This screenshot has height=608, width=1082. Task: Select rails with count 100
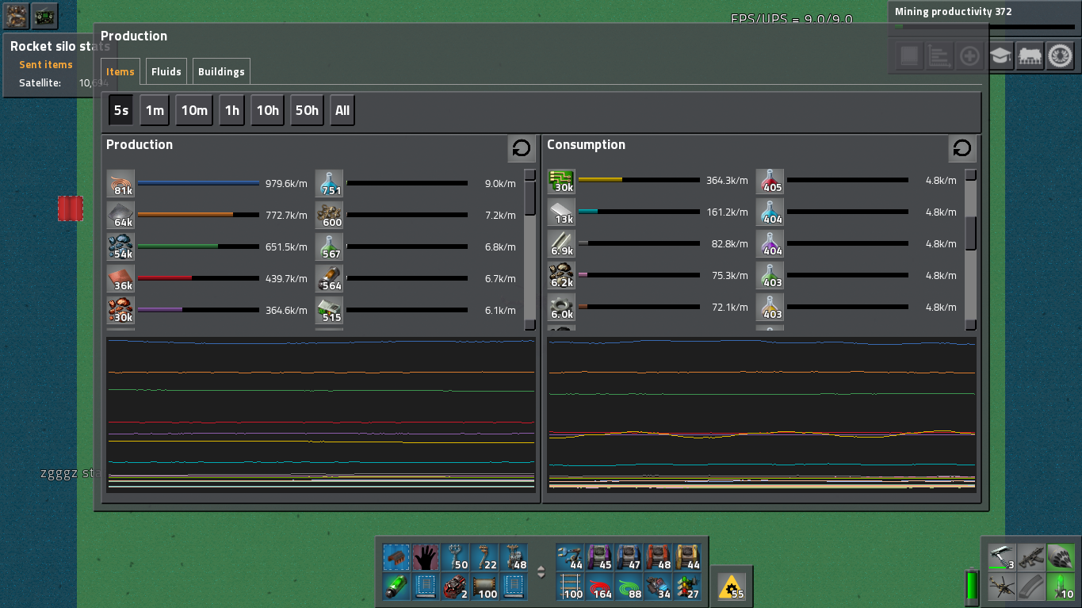click(571, 587)
